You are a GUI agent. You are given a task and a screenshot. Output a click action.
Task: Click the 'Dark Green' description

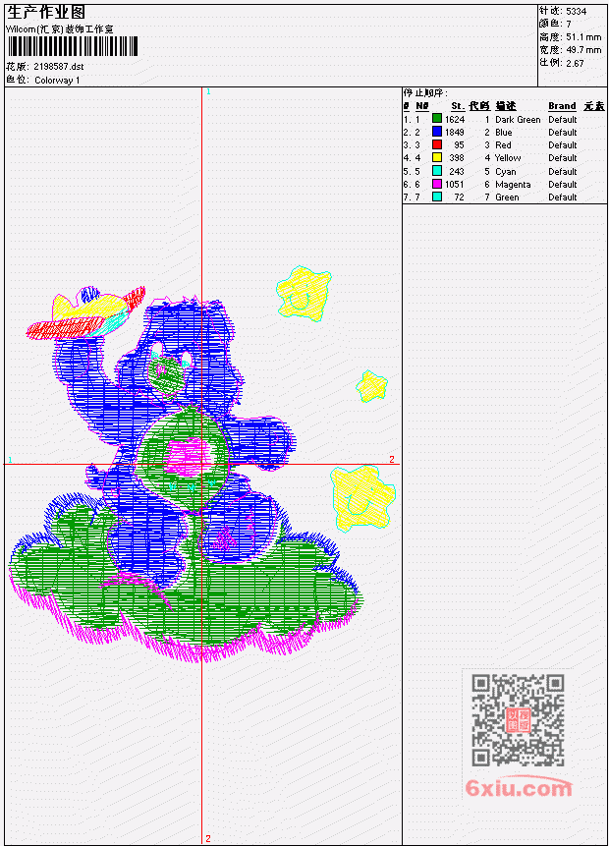[518, 119]
